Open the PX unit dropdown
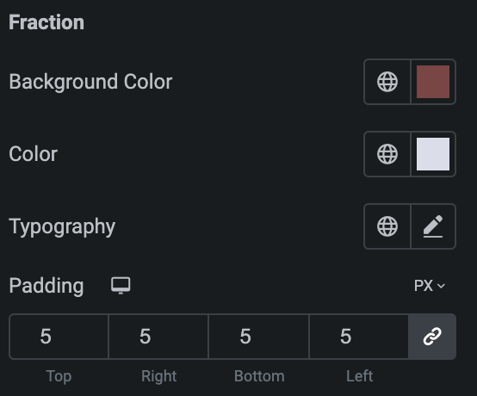 coord(430,286)
